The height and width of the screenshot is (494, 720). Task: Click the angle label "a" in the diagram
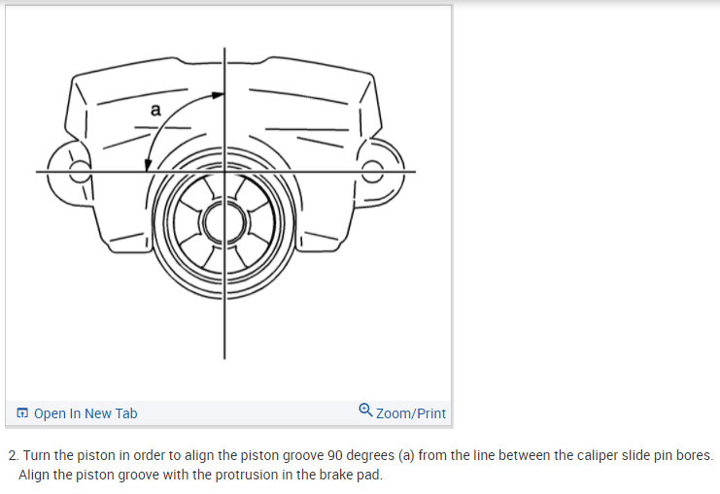[155, 110]
